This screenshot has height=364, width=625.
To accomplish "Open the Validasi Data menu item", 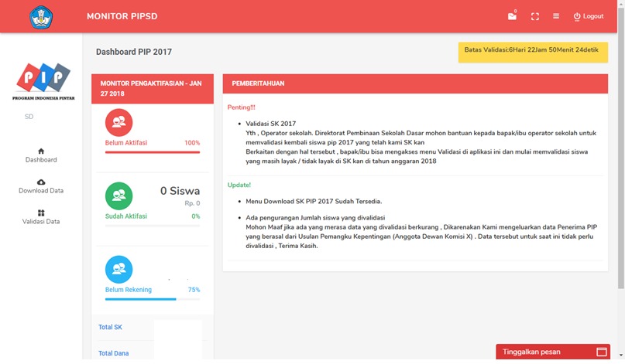I will [x=41, y=217].
